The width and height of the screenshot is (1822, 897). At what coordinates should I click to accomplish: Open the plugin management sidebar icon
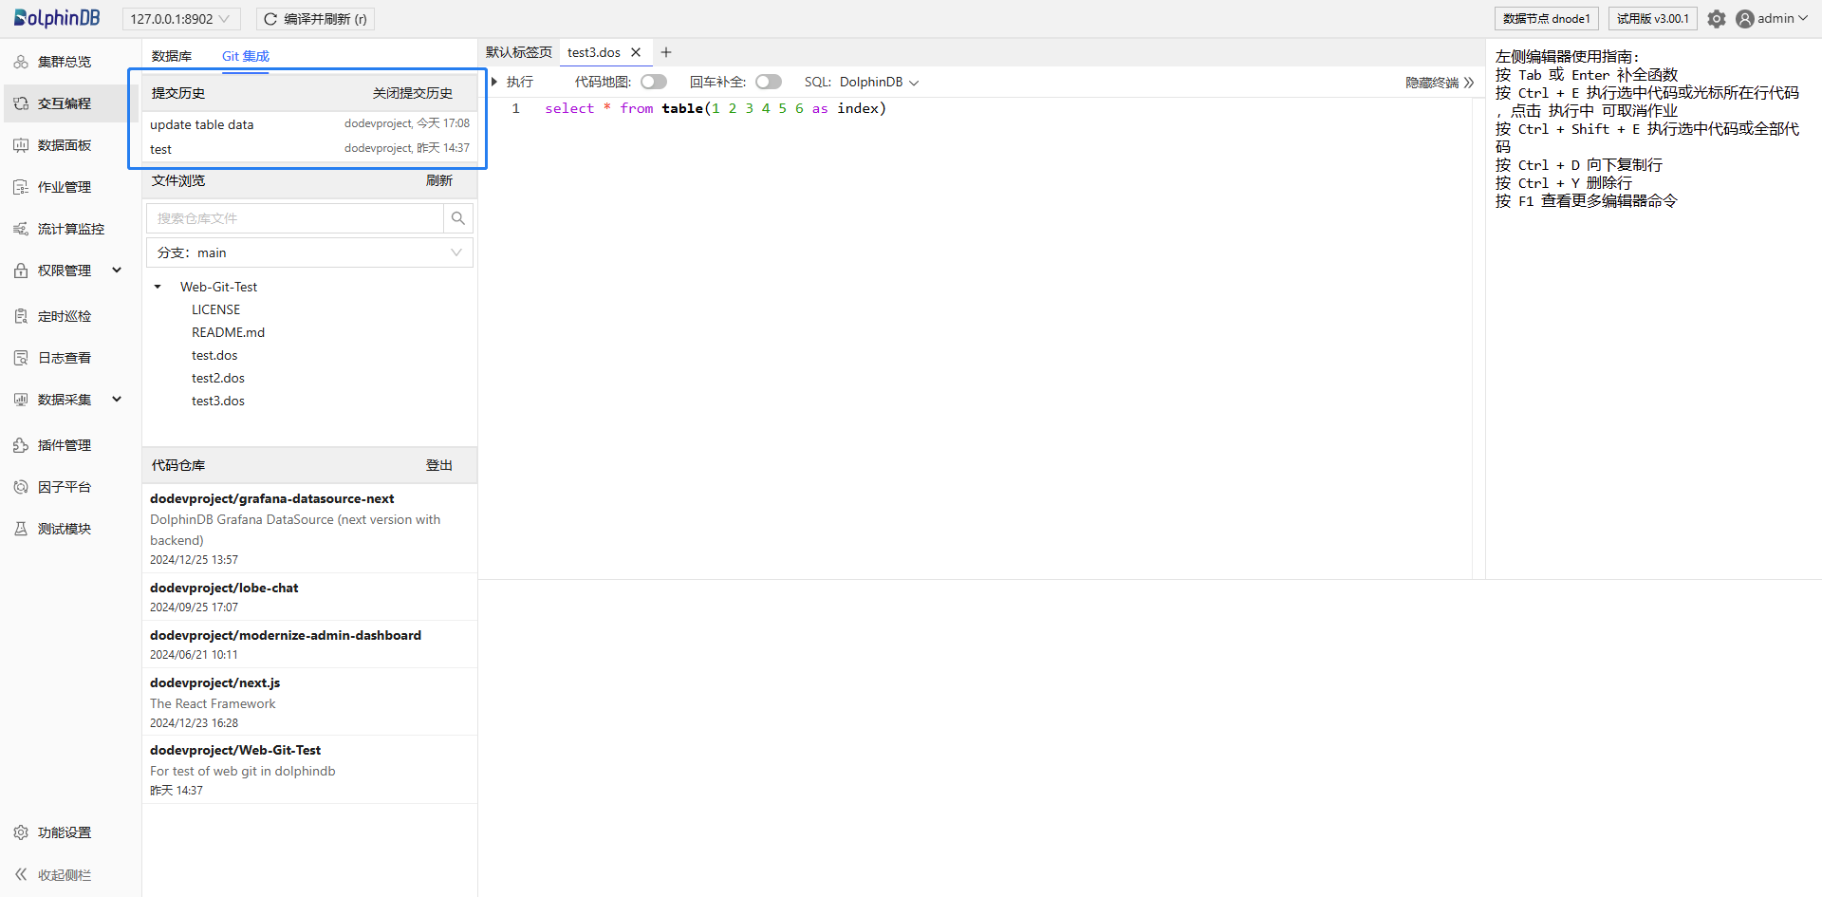point(21,445)
